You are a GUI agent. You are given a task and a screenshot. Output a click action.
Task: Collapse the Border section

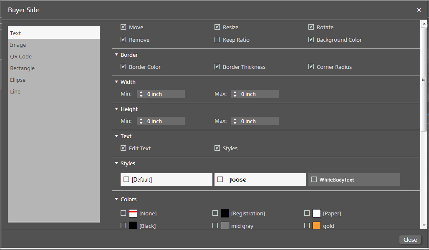(116, 55)
